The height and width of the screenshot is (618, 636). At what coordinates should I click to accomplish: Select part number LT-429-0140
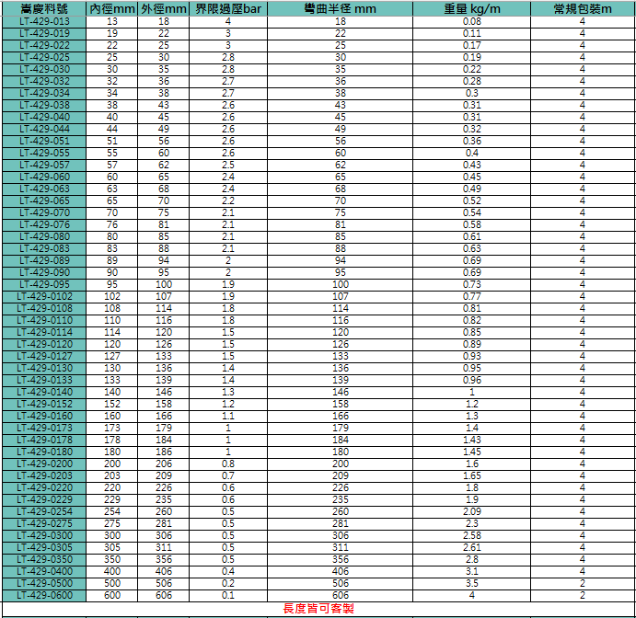(x=44, y=392)
